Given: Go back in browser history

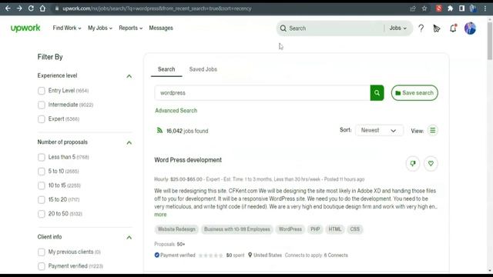Looking at the screenshot, I should [8, 8].
